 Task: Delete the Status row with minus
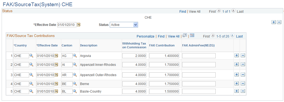click(279, 22)
